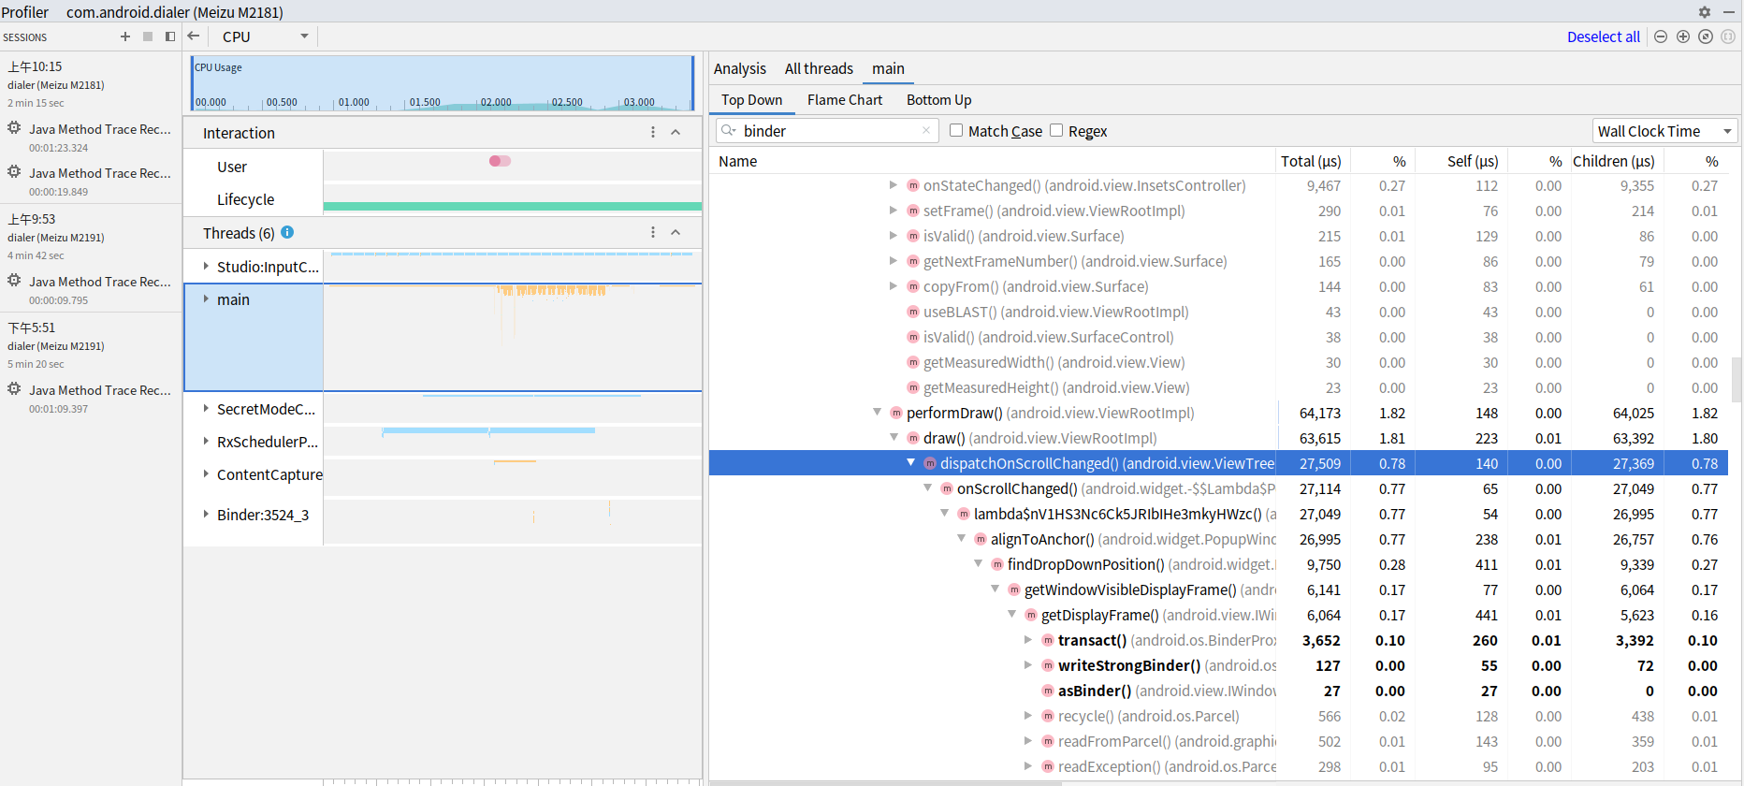This screenshot has width=1744, height=786.
Task: Expand the Studio:InputC... thread
Action: [206, 267]
